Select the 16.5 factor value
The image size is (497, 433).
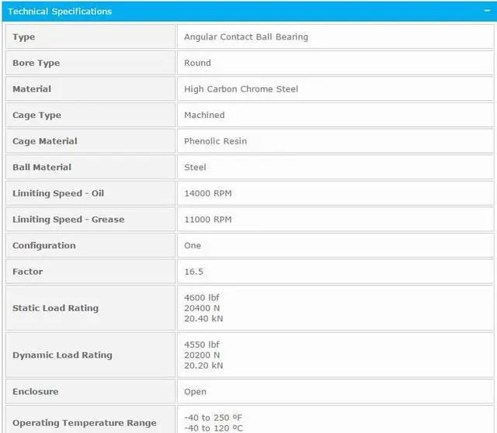(193, 272)
